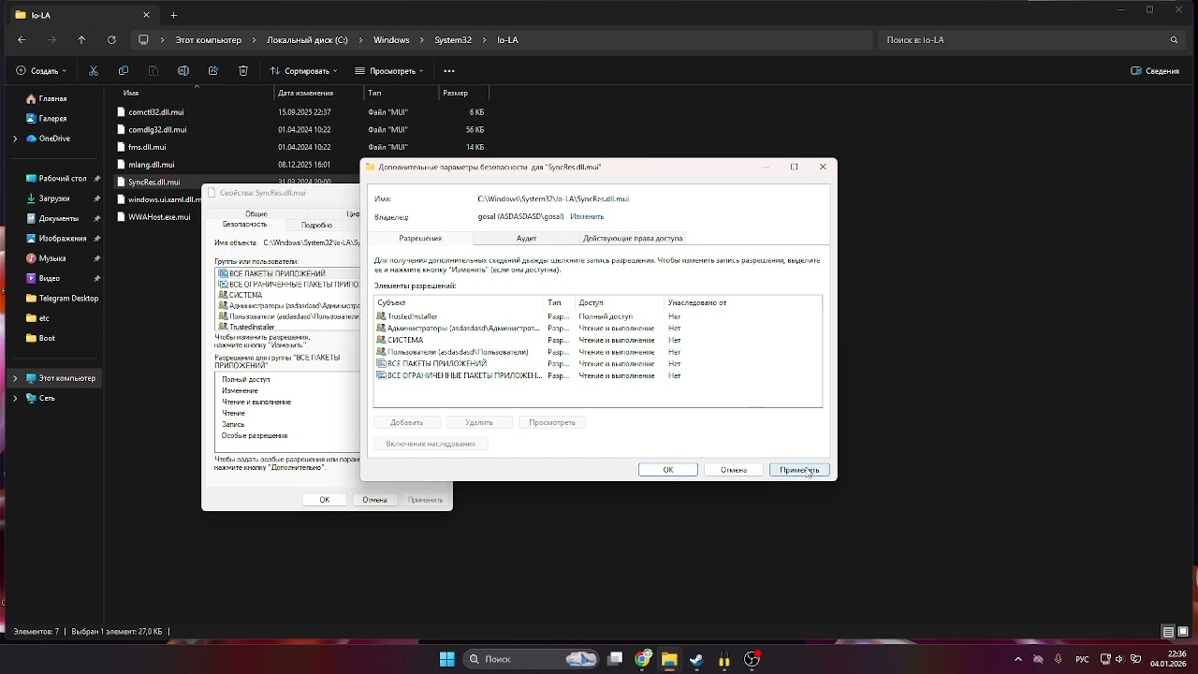Click the microphone tray icon

pos(1059,659)
